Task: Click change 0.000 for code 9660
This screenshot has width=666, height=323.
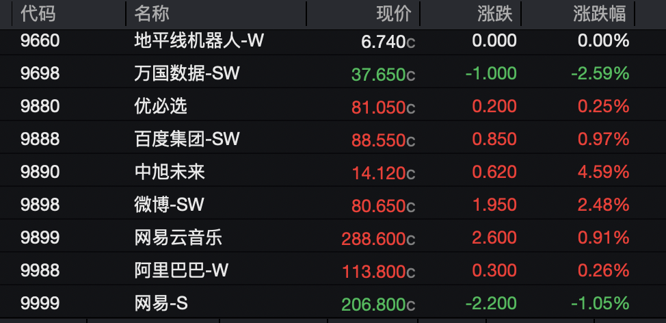Action: click(494, 41)
